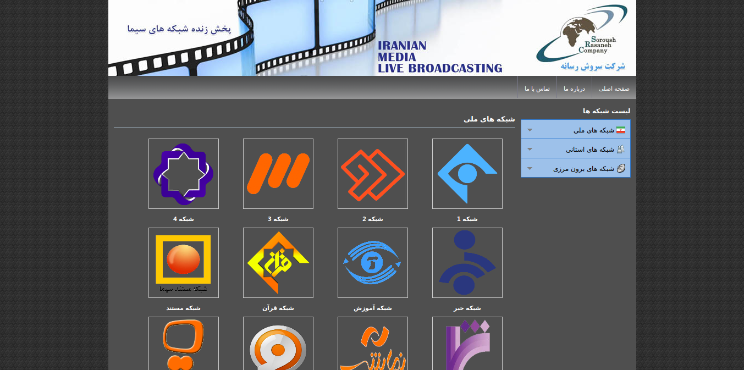Open the تماس با ما contact page
This screenshot has height=370, width=744.
[537, 89]
